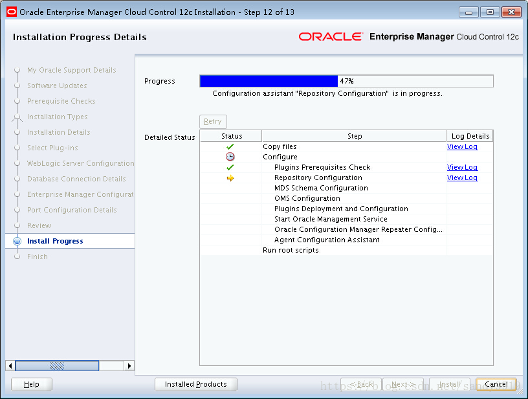Click the Install button
The height and width of the screenshot is (399, 528).
tap(449, 384)
